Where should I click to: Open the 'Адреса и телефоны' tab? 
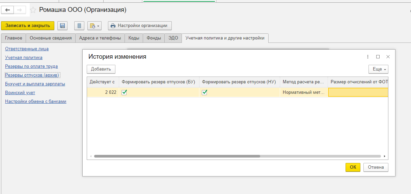(100, 38)
